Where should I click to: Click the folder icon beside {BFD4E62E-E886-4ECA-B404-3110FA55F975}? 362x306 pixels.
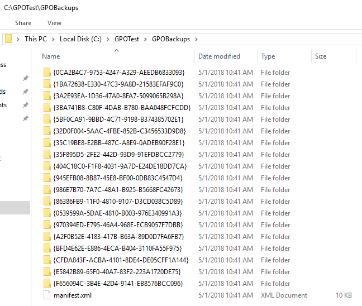click(47, 248)
